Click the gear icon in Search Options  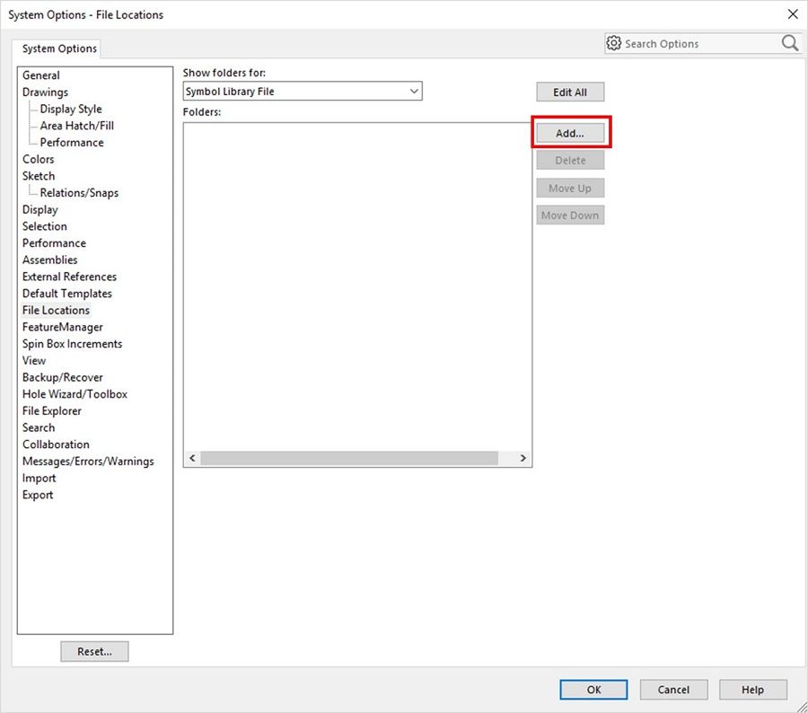614,43
